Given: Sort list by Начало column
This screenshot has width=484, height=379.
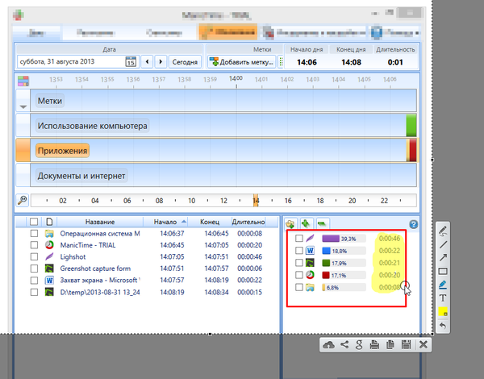Looking at the screenshot, I should point(166,222).
